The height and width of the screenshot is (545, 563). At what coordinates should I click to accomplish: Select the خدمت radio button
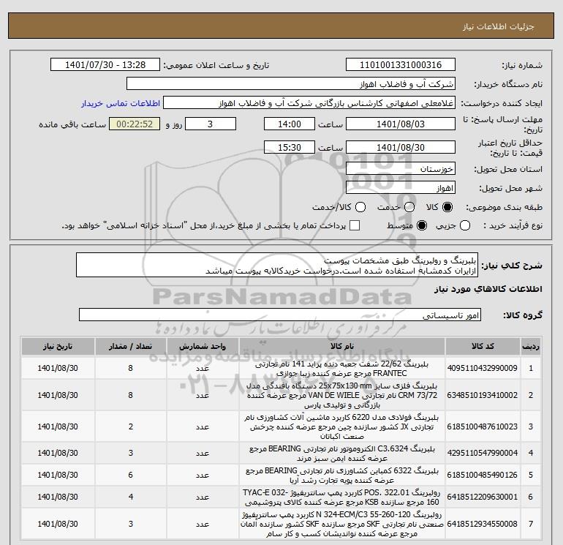click(x=409, y=207)
